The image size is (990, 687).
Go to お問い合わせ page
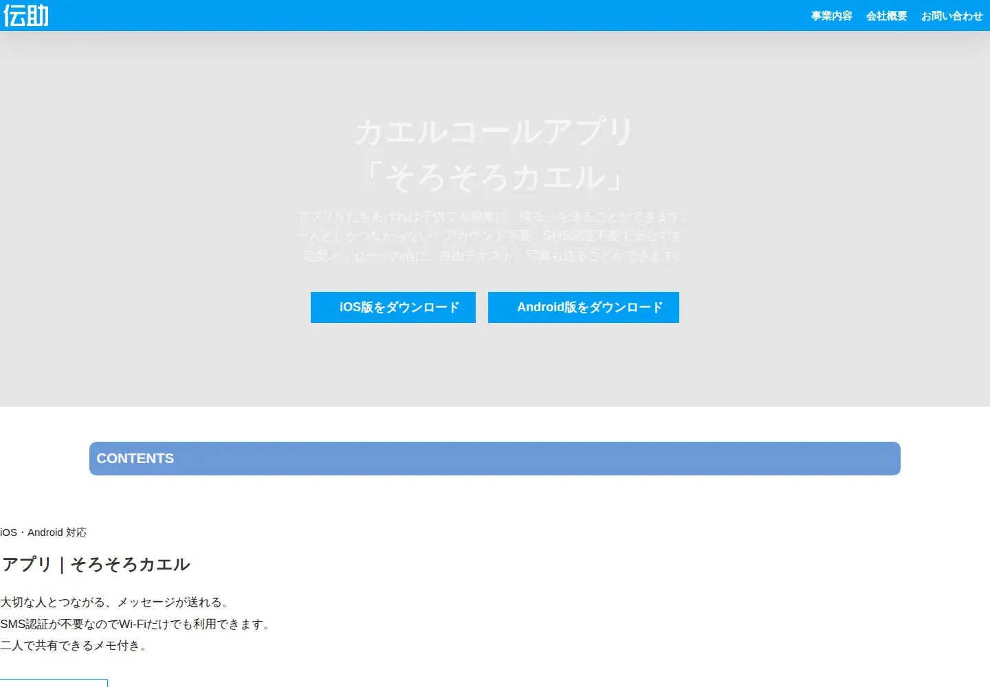pos(951,16)
